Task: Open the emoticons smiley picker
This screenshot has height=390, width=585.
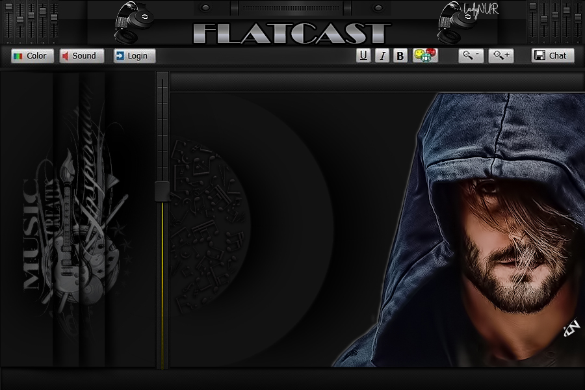Action: pyautogui.click(x=425, y=55)
